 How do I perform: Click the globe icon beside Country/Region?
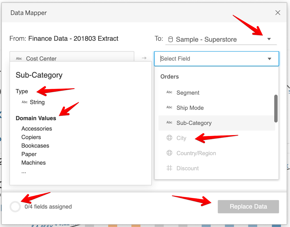click(169, 153)
